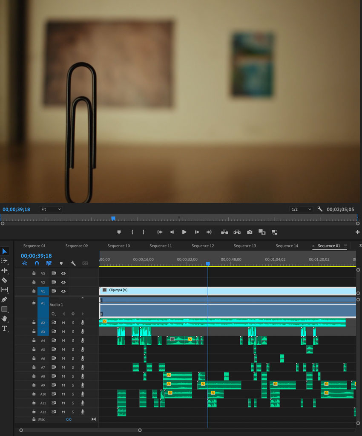Select the Pen tool
This screenshot has width=362, height=436.
tap(5, 300)
